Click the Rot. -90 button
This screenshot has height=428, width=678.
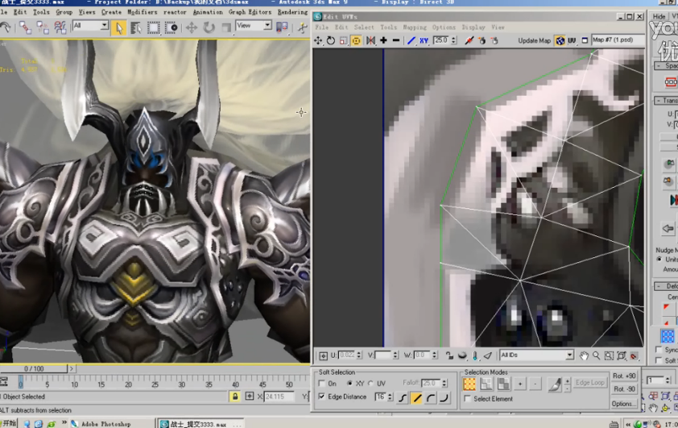[x=624, y=389]
